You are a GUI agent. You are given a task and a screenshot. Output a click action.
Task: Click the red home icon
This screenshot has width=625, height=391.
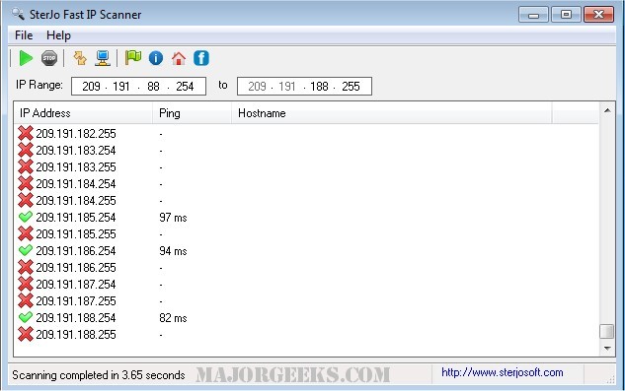(179, 58)
